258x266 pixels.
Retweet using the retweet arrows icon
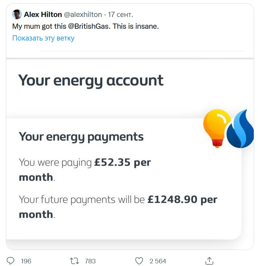pyautogui.click(x=74, y=261)
